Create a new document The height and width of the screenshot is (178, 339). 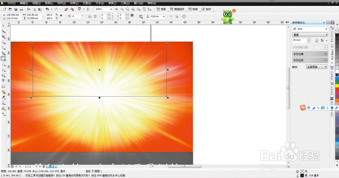point(4,9)
